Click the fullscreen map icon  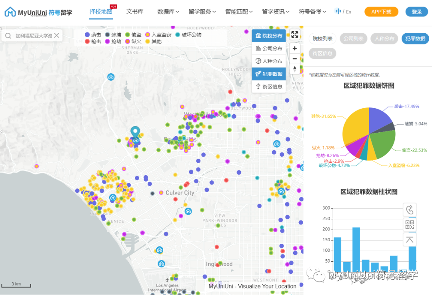pyautogui.click(x=294, y=34)
